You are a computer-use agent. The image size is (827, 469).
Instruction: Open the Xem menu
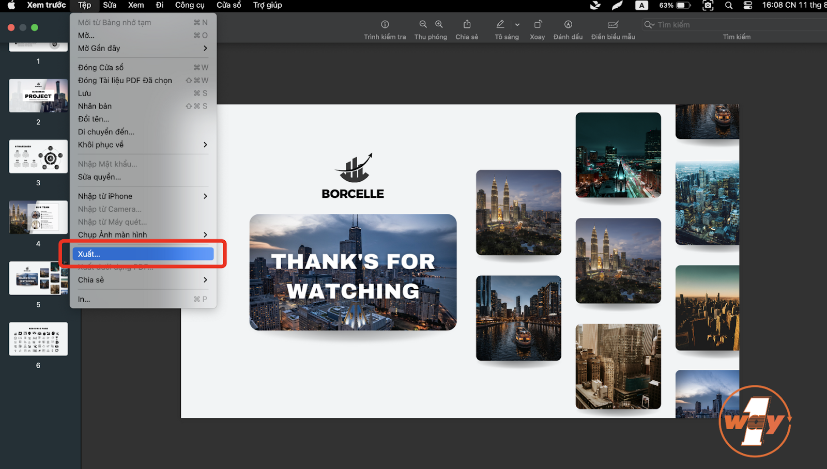[x=136, y=5]
